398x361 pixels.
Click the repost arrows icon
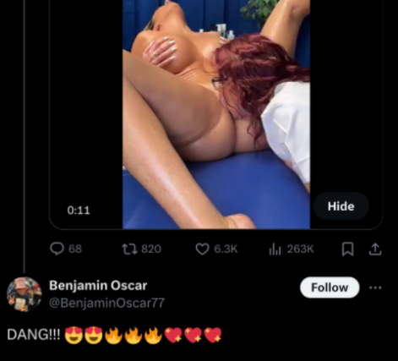pyautogui.click(x=129, y=249)
